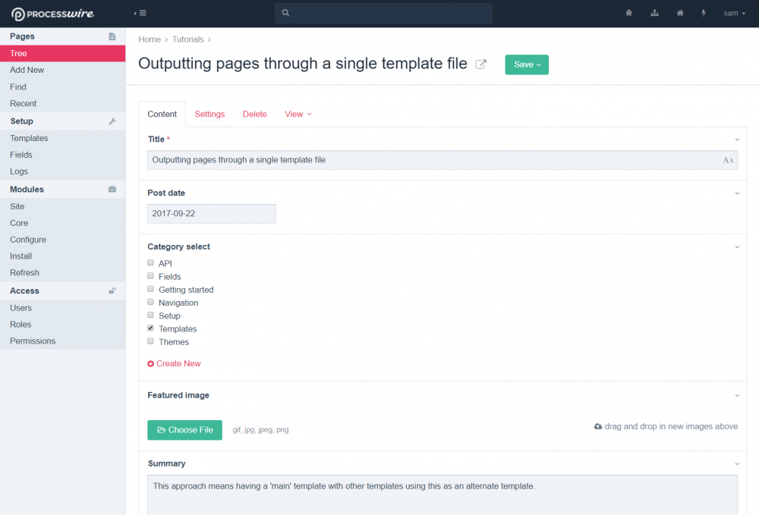Enable the Navigation category checkbox
The image size is (759, 515).
pos(151,303)
